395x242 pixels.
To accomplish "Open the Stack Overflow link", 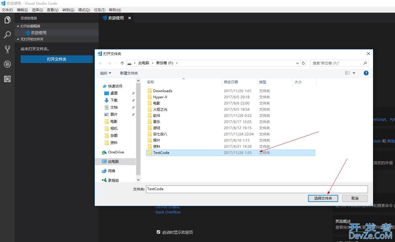I will [168, 212].
